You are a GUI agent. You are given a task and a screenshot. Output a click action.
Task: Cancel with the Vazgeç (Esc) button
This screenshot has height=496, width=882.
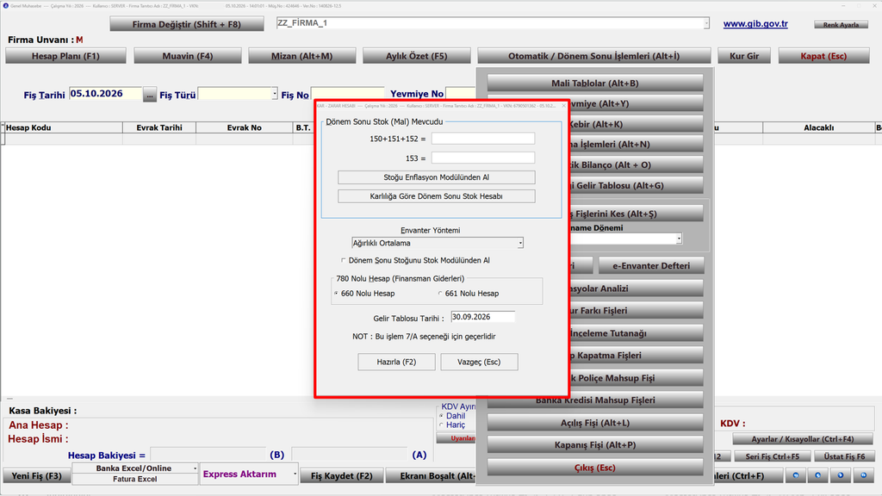click(479, 362)
